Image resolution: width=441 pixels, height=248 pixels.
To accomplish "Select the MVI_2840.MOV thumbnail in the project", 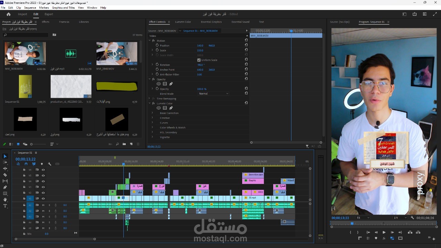I will click(x=117, y=53).
